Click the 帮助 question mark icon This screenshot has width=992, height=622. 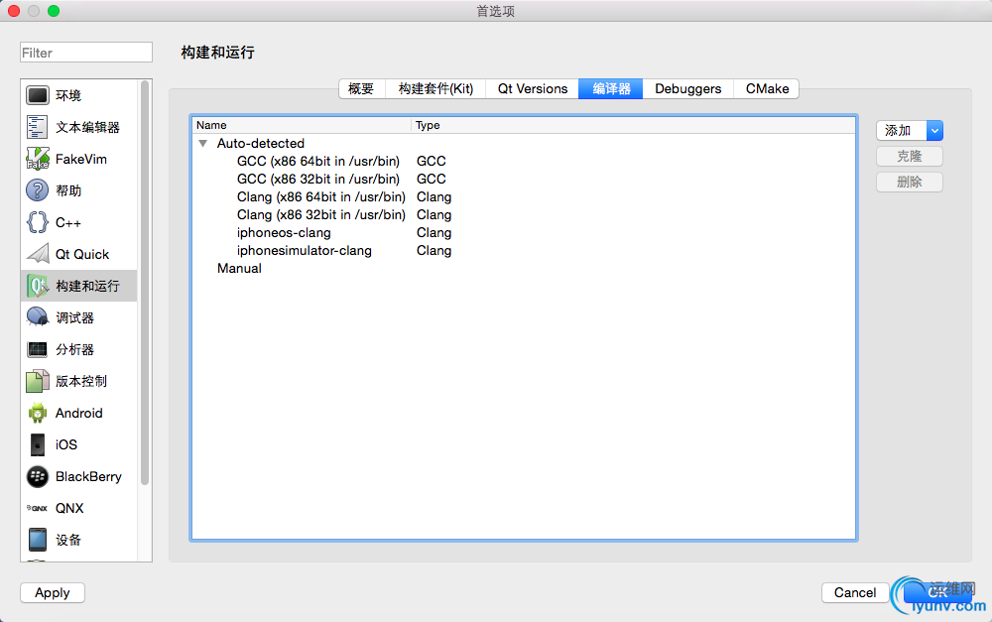38,190
